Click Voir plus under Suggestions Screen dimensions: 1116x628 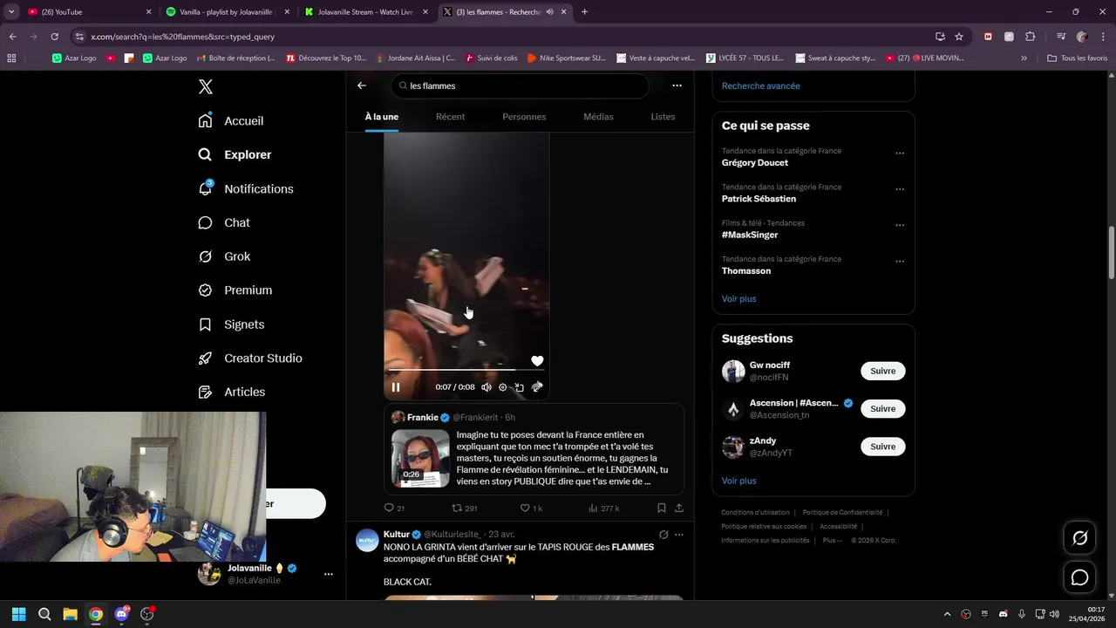point(738,481)
